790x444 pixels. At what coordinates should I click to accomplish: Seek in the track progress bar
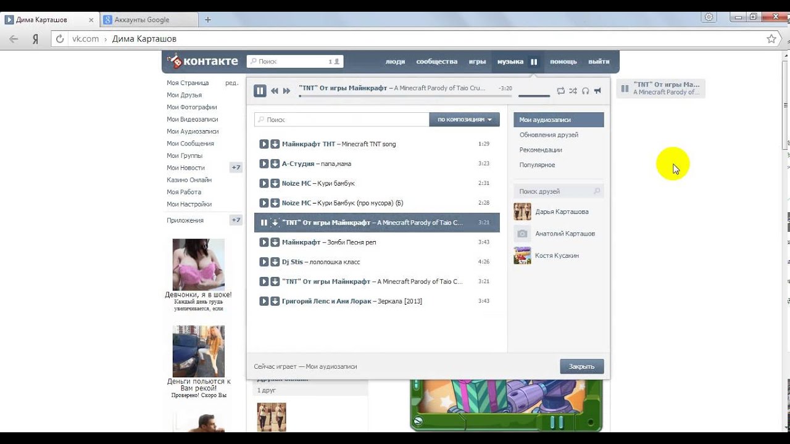(x=405, y=96)
